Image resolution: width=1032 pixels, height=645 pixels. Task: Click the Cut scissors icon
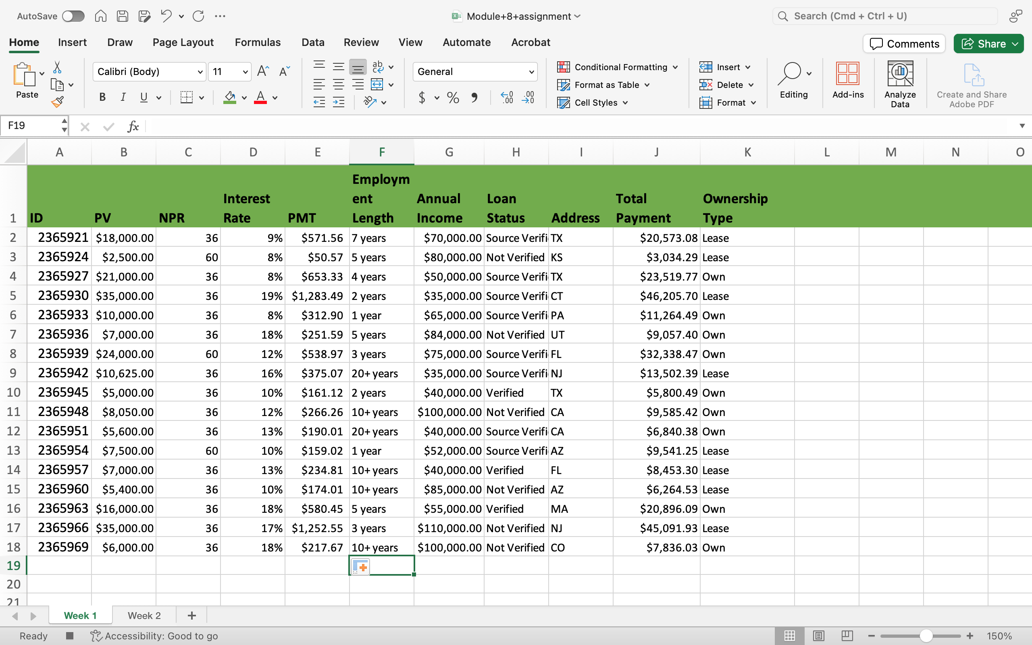point(57,67)
